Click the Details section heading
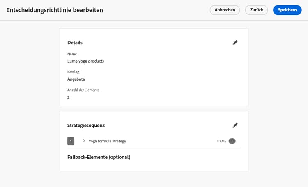 [75, 43]
